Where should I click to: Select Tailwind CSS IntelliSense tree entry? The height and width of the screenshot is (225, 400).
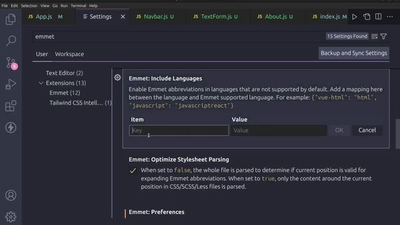point(81,102)
